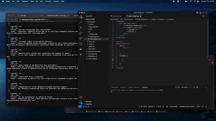216x121 pixels.
Task: Add a new terminal with the plus icon
Action: [190, 87]
